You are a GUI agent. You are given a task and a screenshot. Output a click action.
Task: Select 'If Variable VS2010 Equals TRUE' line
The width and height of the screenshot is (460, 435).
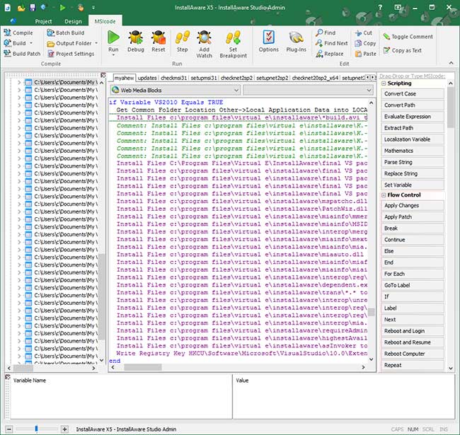point(166,103)
